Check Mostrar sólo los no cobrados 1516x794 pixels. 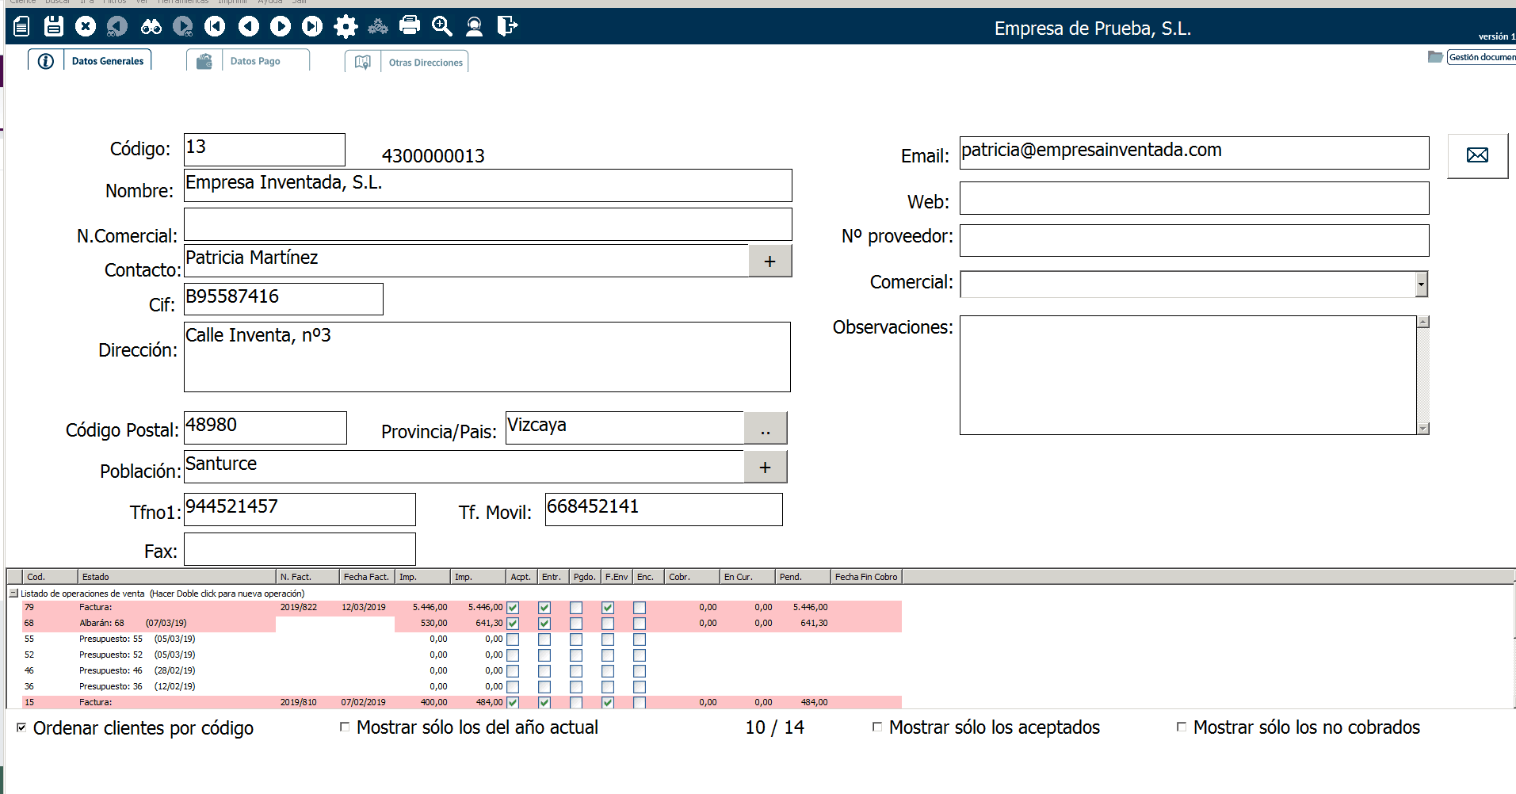click(1182, 727)
